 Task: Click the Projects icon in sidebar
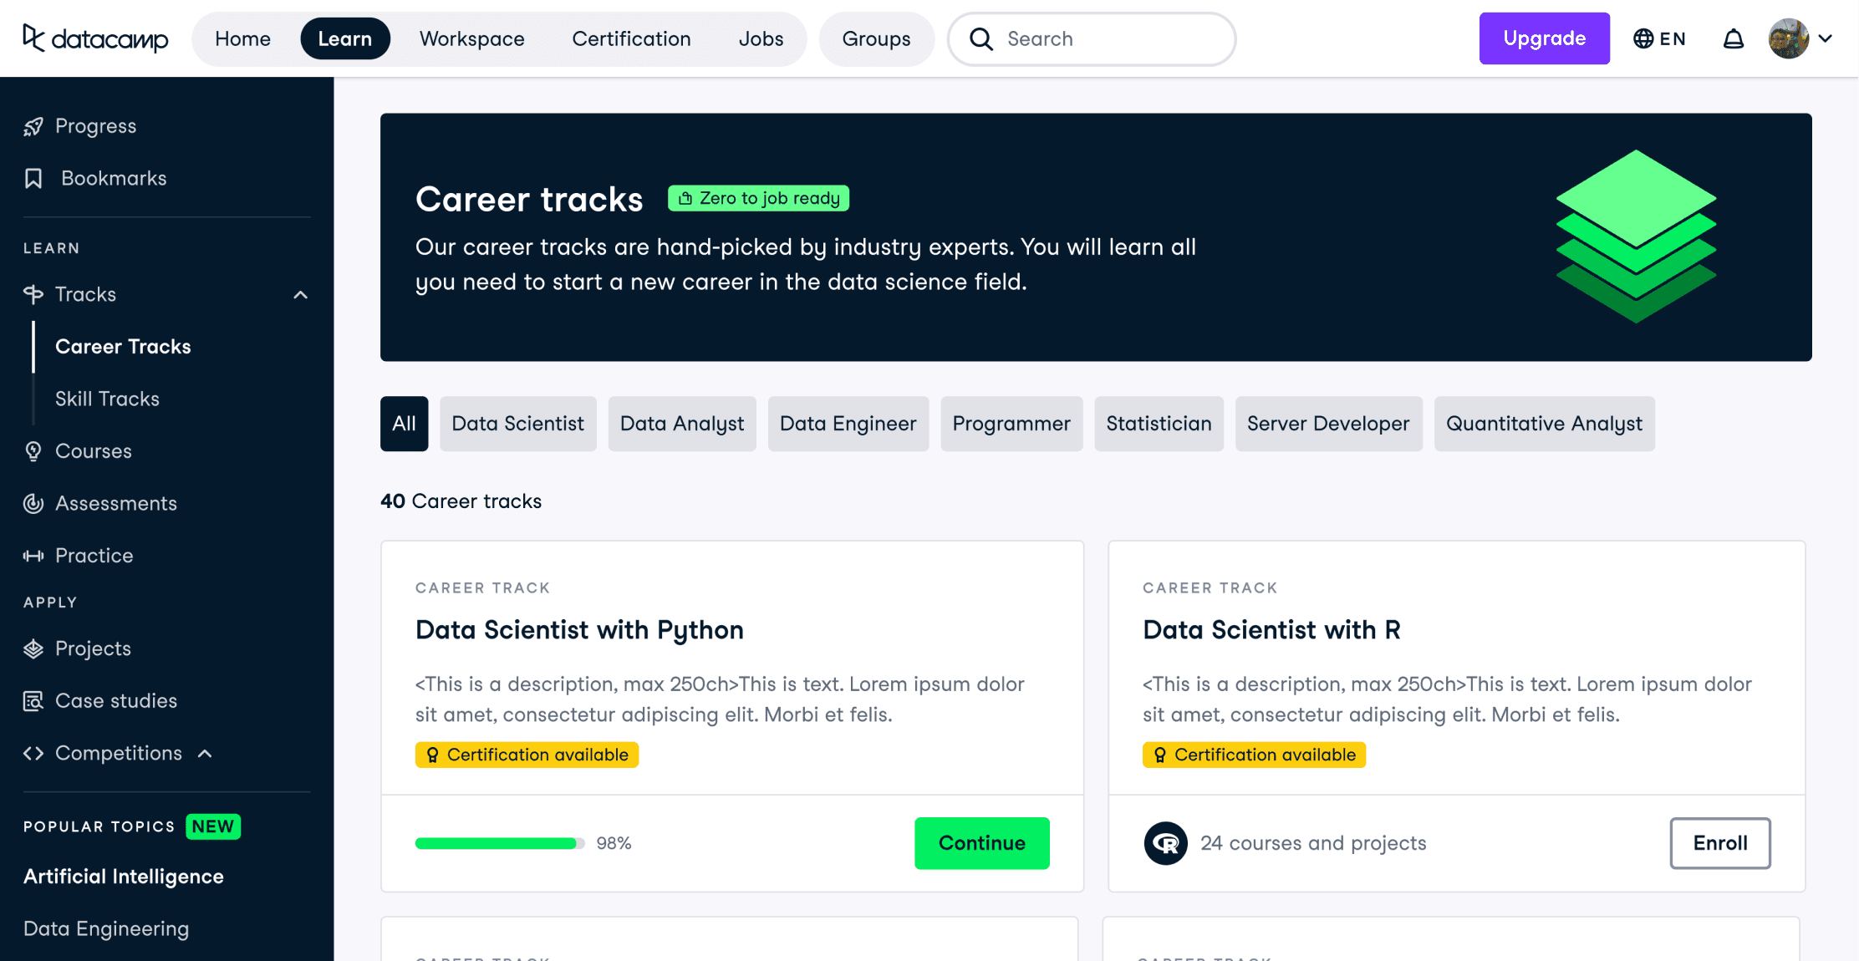click(33, 648)
